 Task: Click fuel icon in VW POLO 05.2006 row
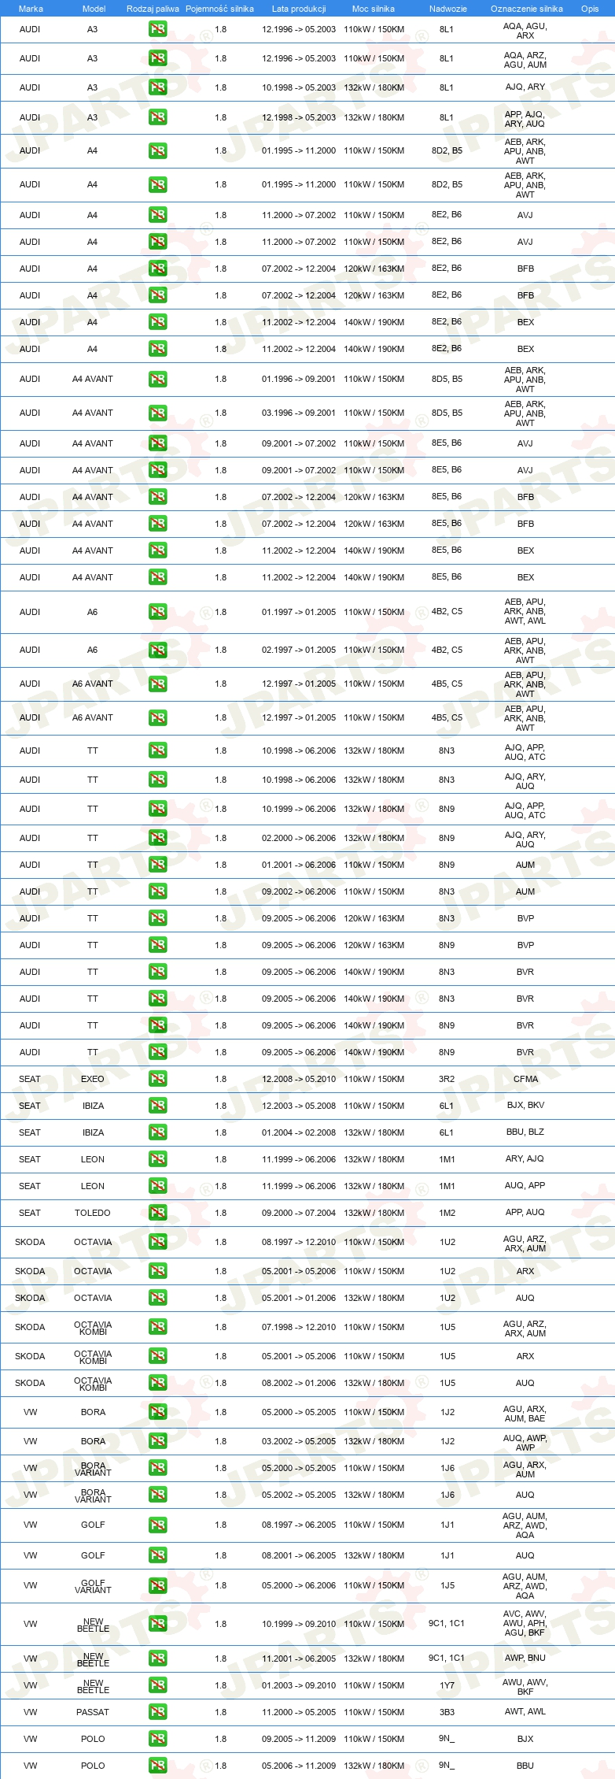coord(157,1766)
